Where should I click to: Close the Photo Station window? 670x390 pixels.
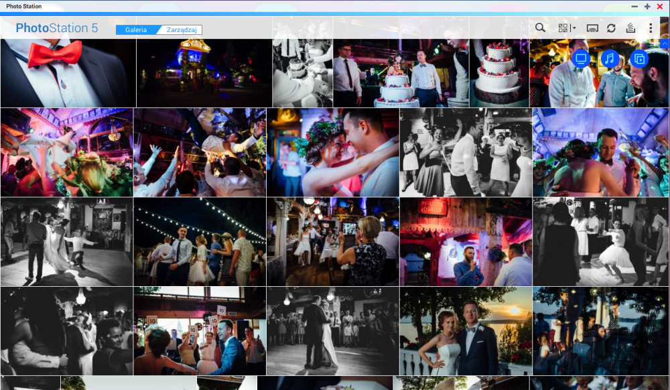660,7
